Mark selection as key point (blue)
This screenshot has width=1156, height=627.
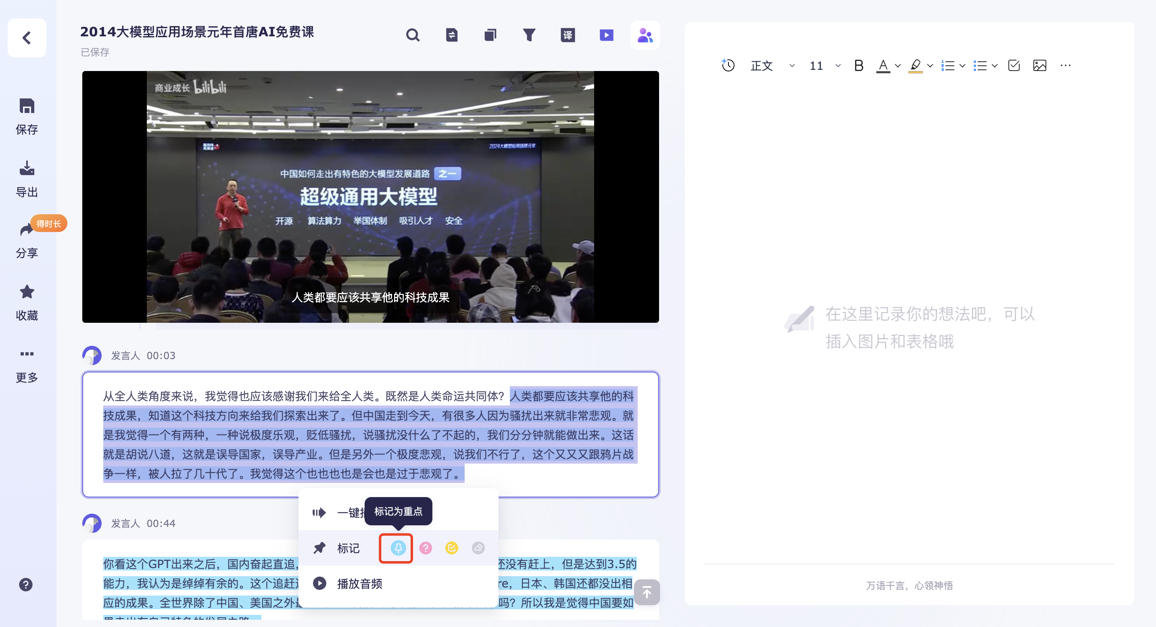[x=398, y=548]
